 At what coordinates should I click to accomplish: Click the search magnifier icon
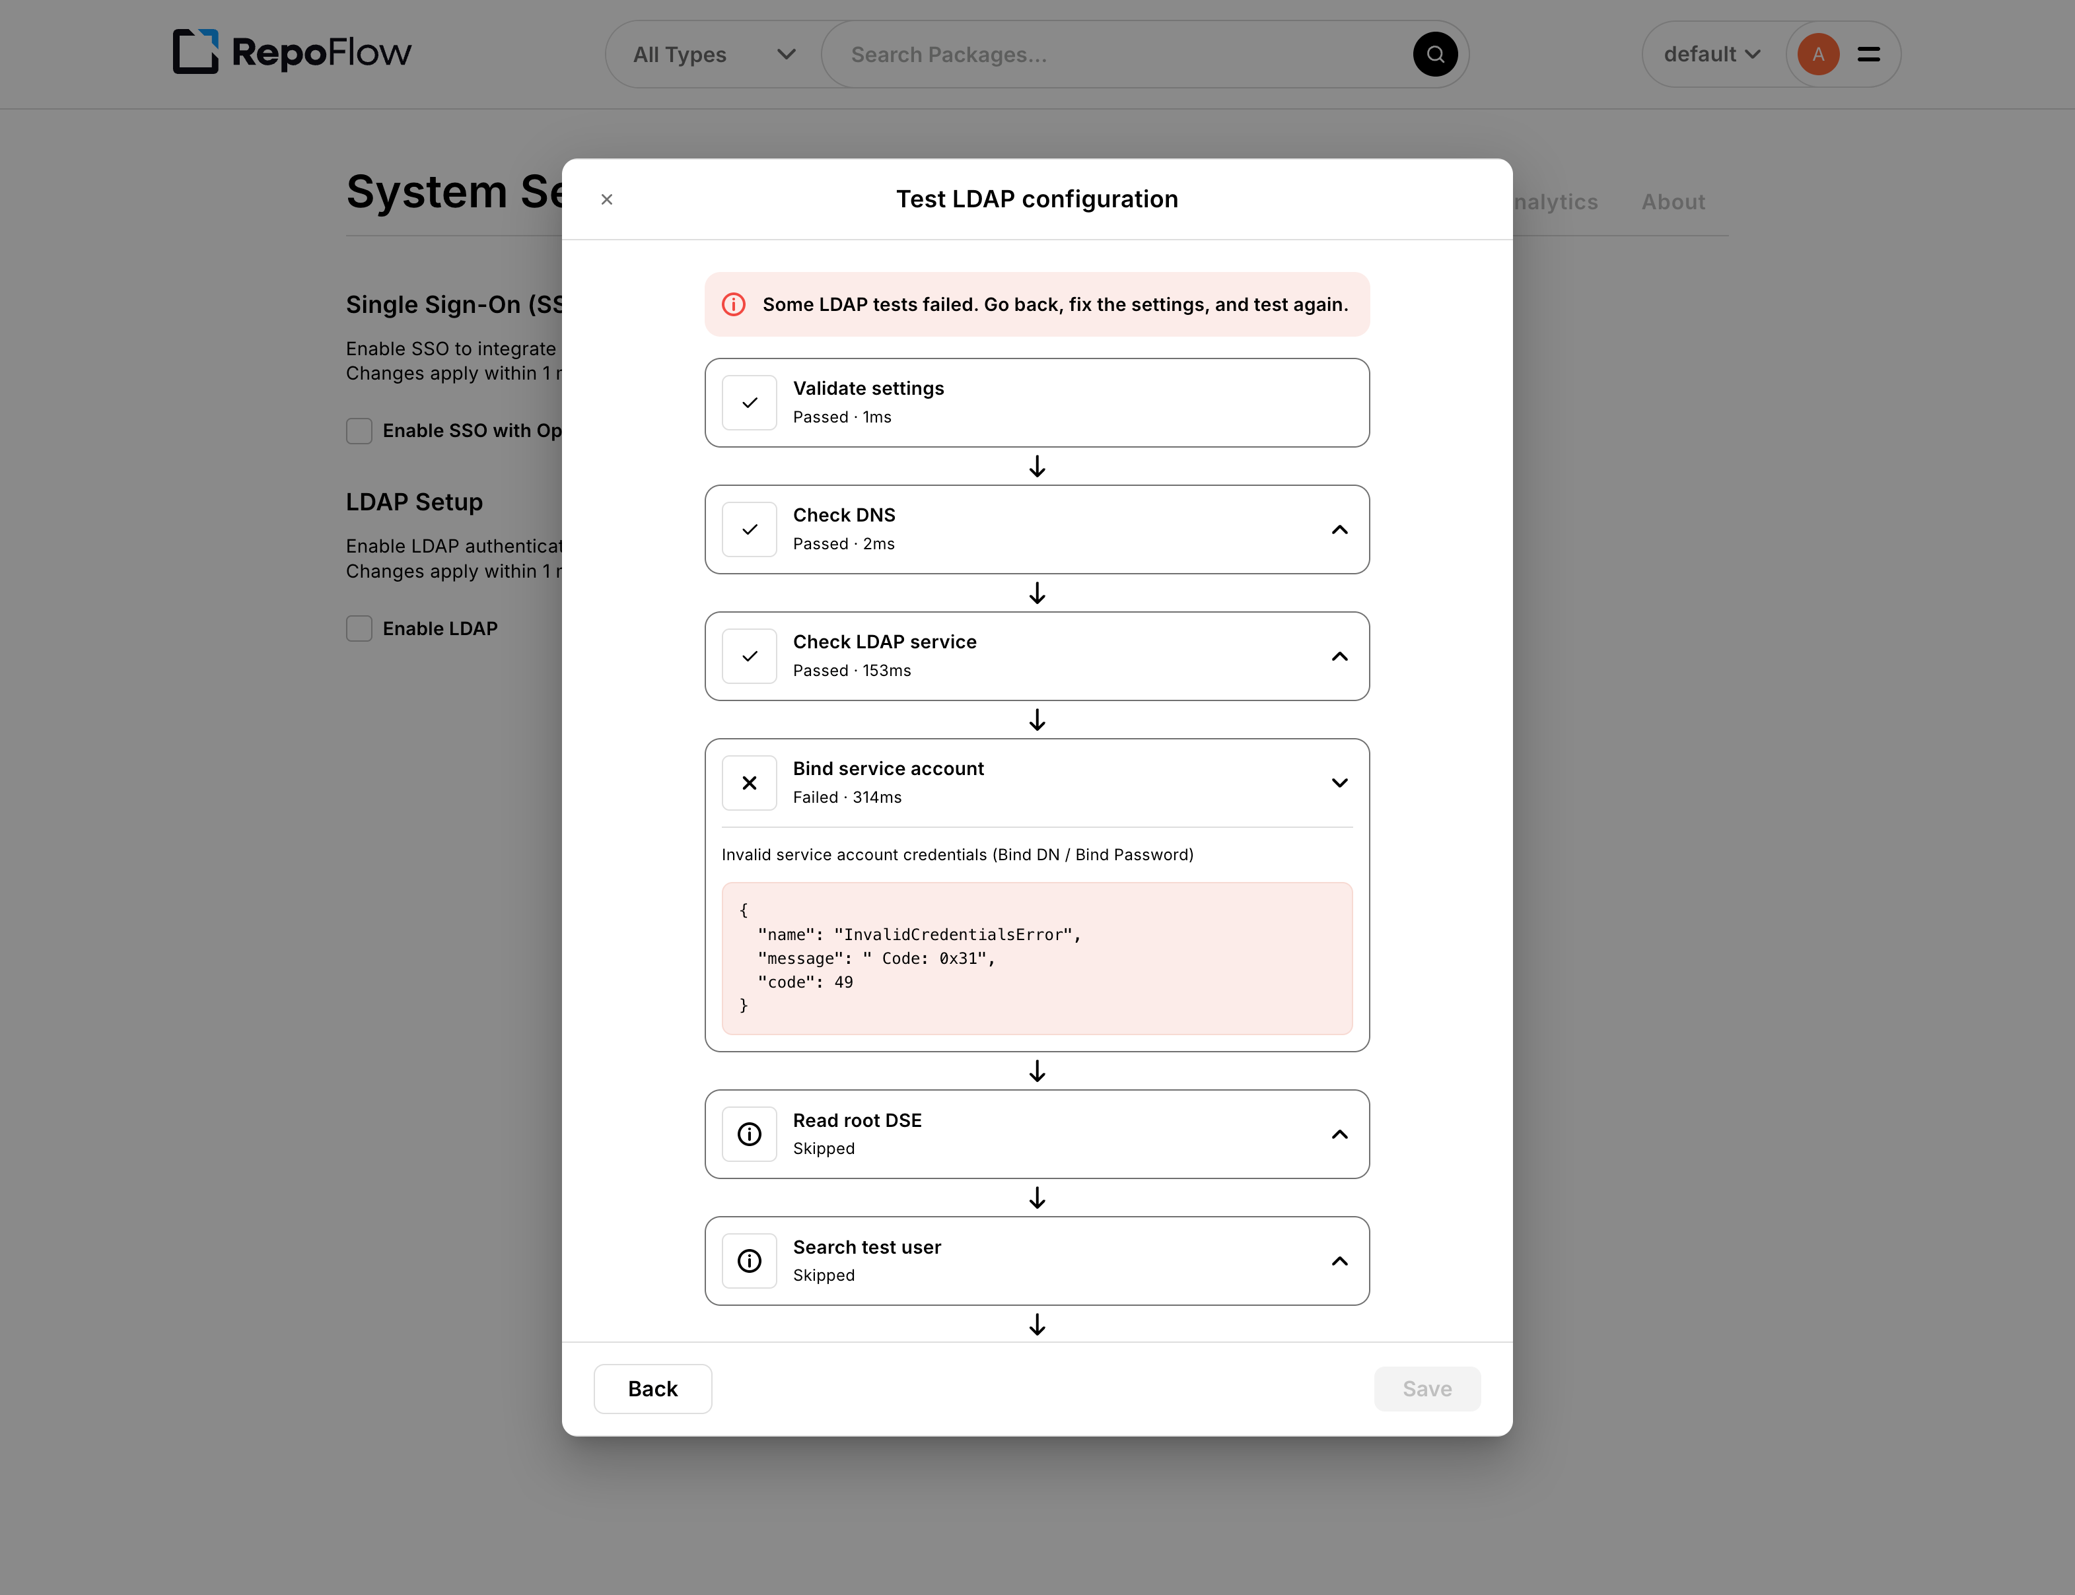pos(1434,54)
